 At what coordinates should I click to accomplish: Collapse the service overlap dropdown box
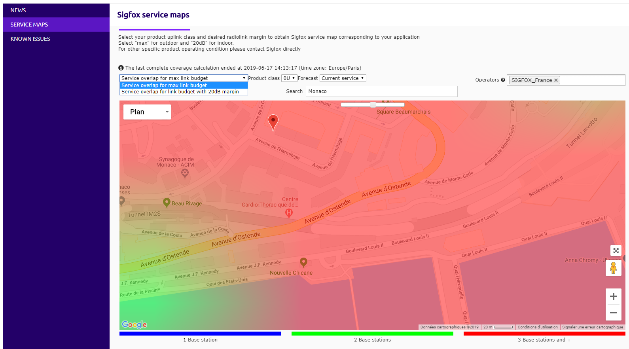coord(184,78)
